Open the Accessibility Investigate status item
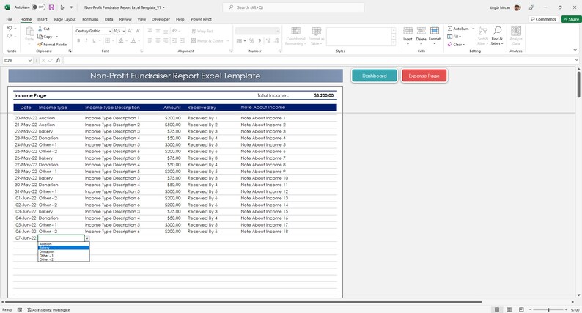The image size is (582, 313). (x=48, y=309)
